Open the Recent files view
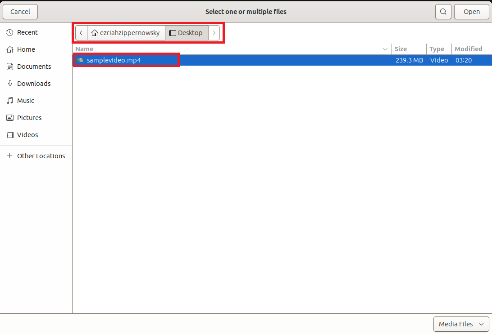 27,32
